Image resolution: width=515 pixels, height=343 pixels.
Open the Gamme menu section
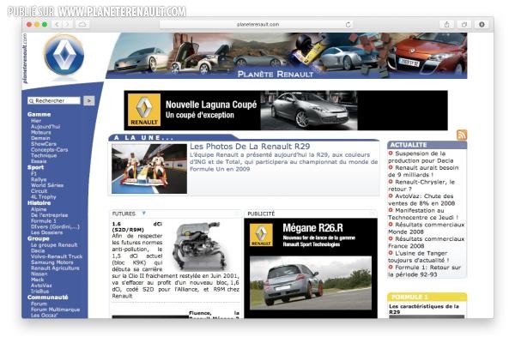pos(39,114)
